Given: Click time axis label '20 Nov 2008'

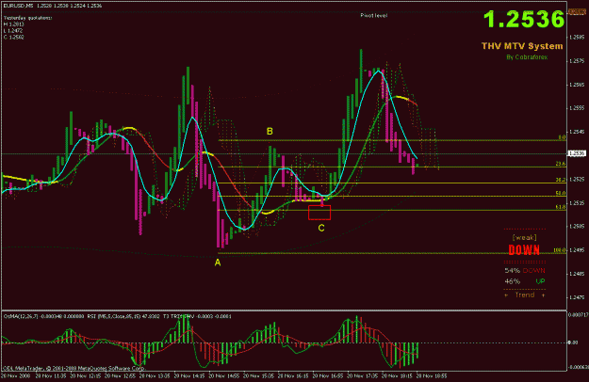Looking at the screenshot, I should [14, 375].
